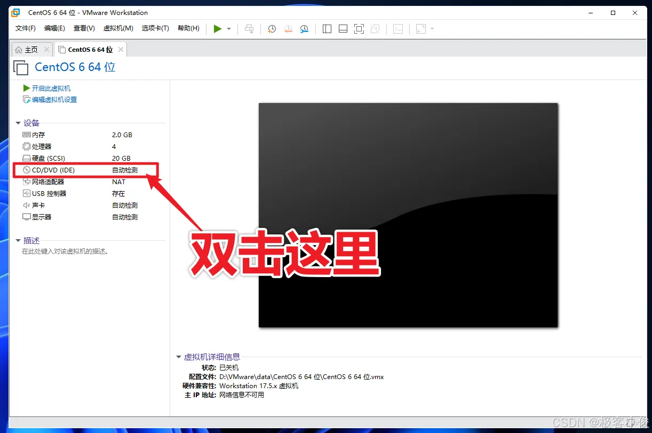Select the 声卡 device row
This screenshot has height=433, width=652.
click(x=90, y=206)
